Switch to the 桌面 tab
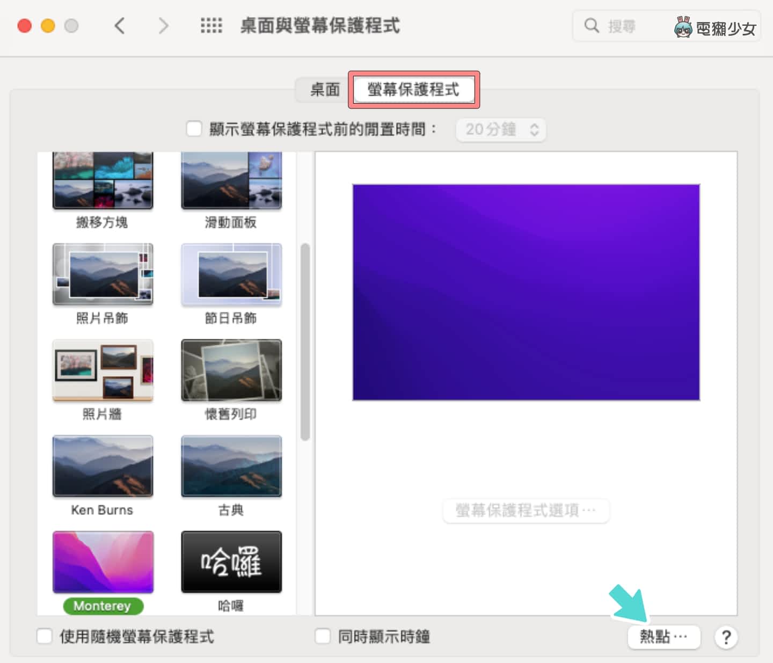 click(325, 89)
